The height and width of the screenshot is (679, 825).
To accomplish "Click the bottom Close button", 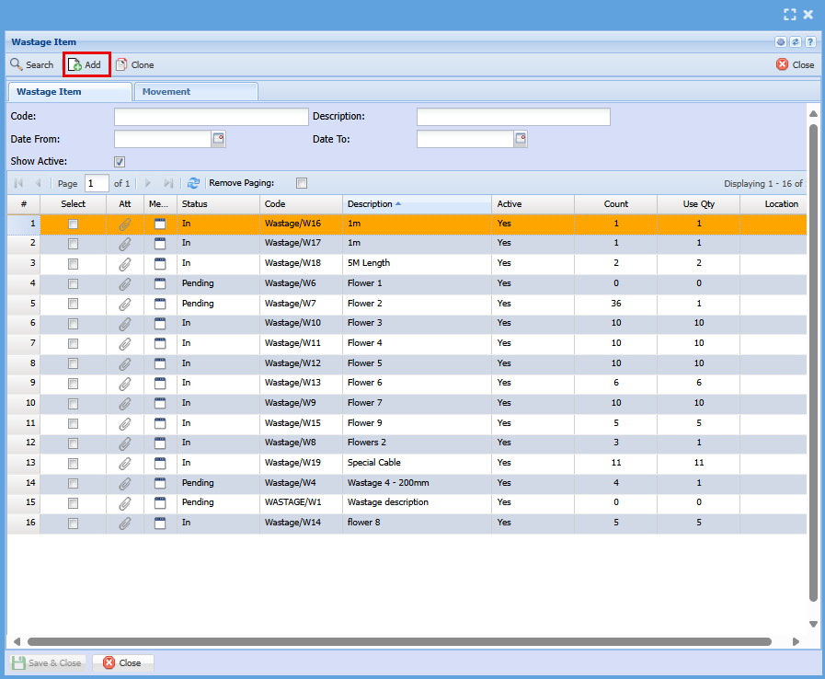I will coord(122,662).
